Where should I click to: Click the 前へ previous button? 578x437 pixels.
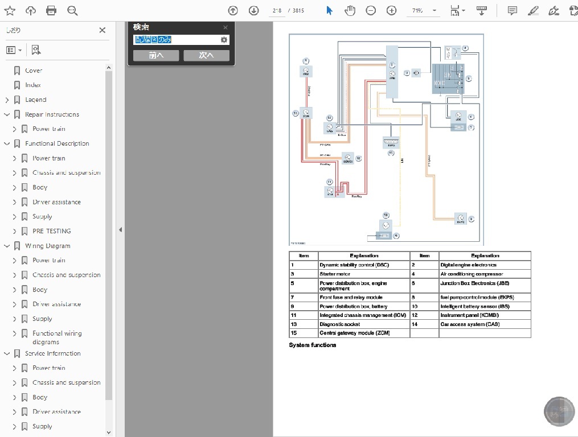[x=156, y=55]
